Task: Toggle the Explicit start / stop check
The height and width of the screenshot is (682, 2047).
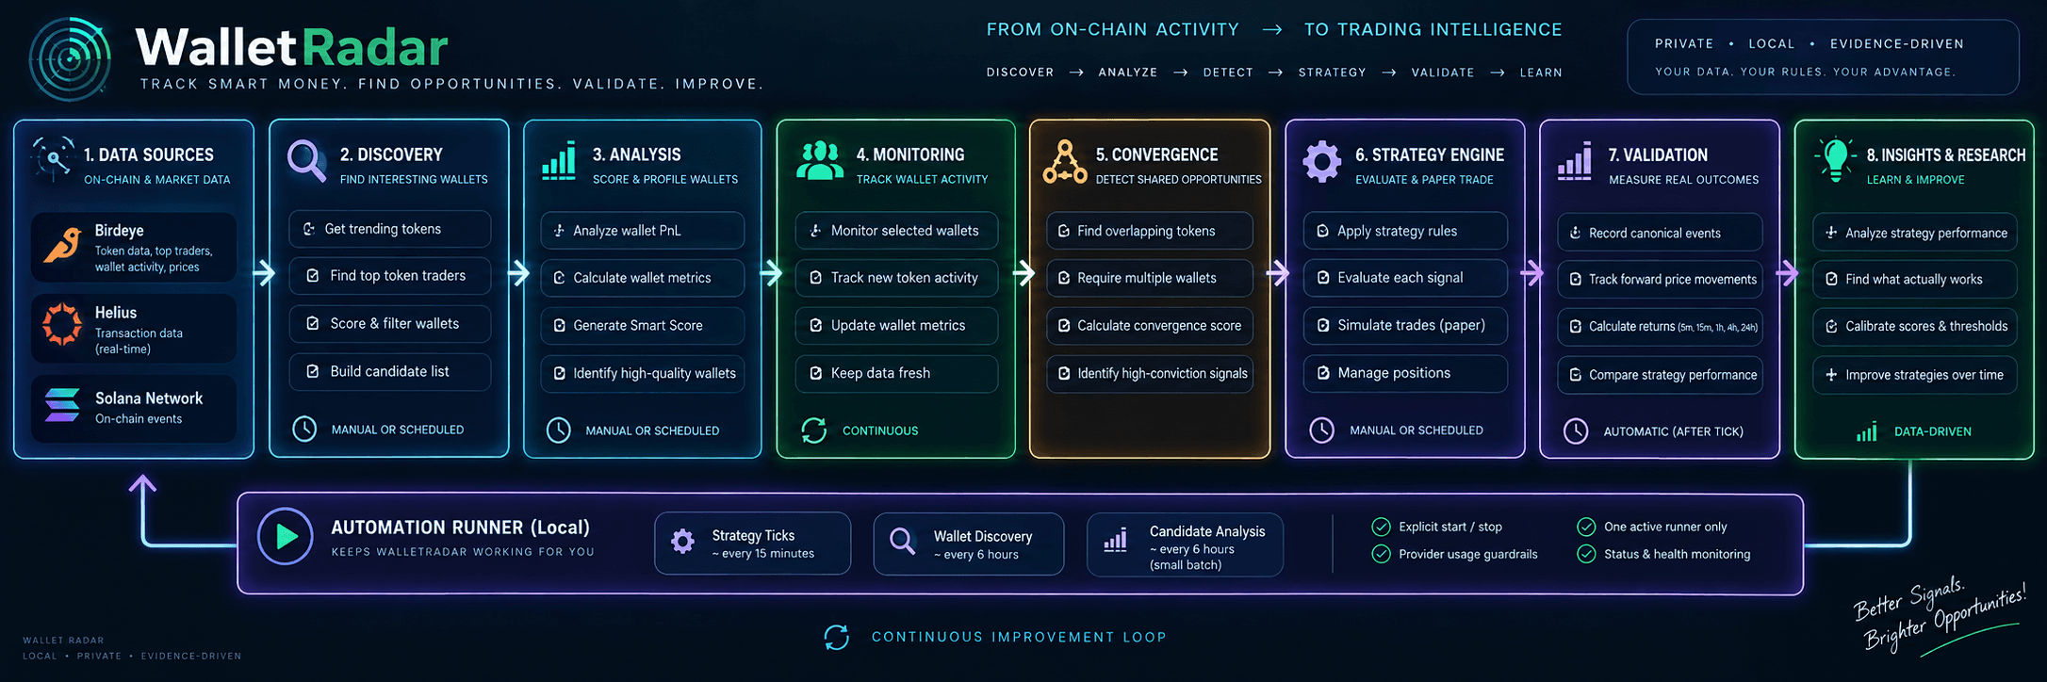Action: (x=1382, y=527)
